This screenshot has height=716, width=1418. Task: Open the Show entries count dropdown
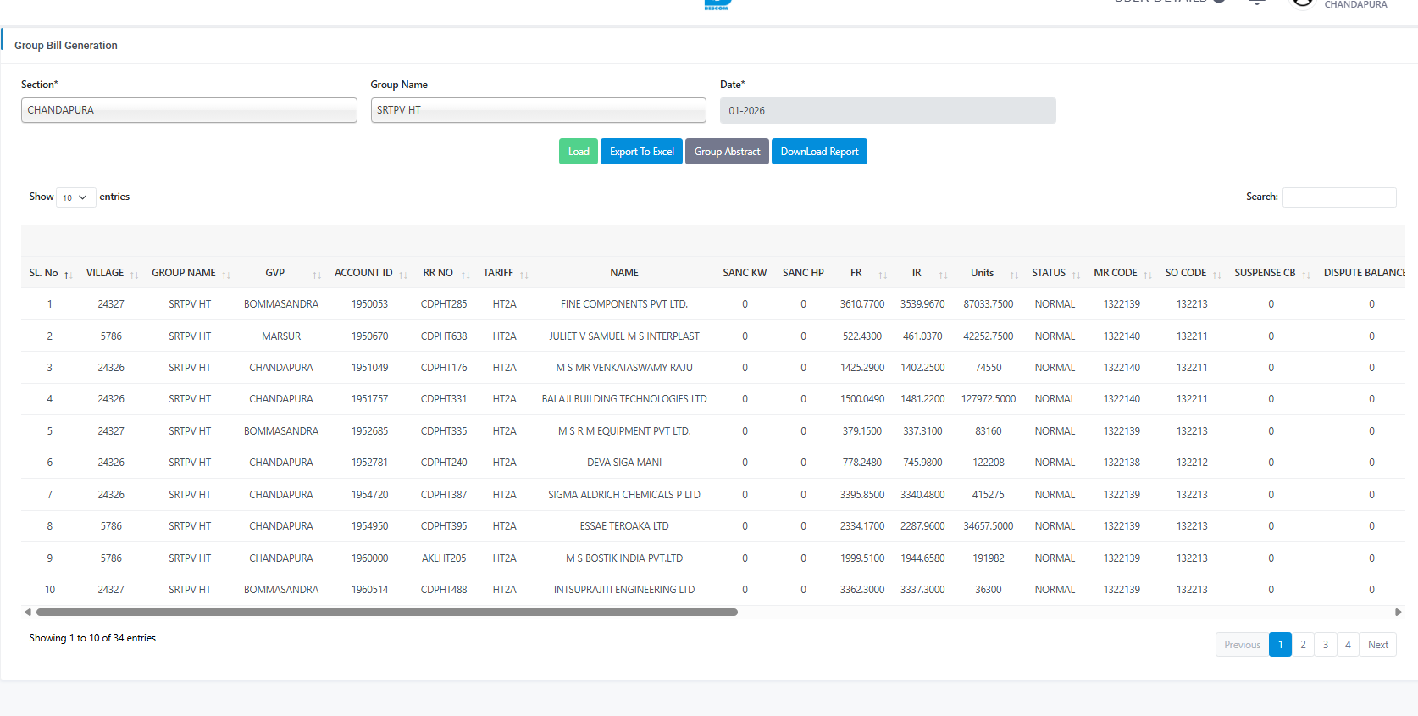(x=75, y=197)
